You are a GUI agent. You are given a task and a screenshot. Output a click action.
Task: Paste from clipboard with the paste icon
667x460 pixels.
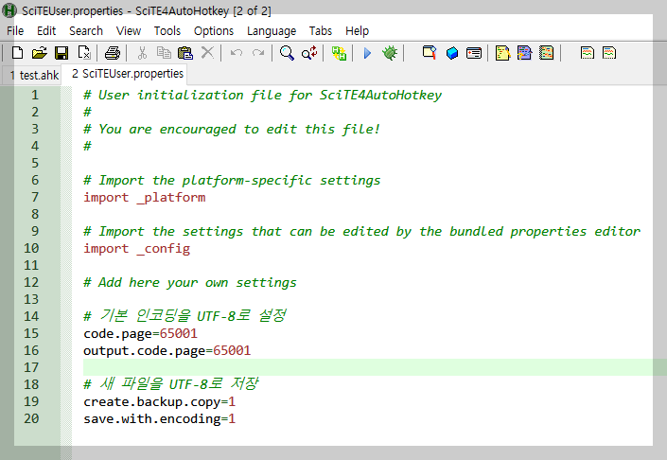185,53
